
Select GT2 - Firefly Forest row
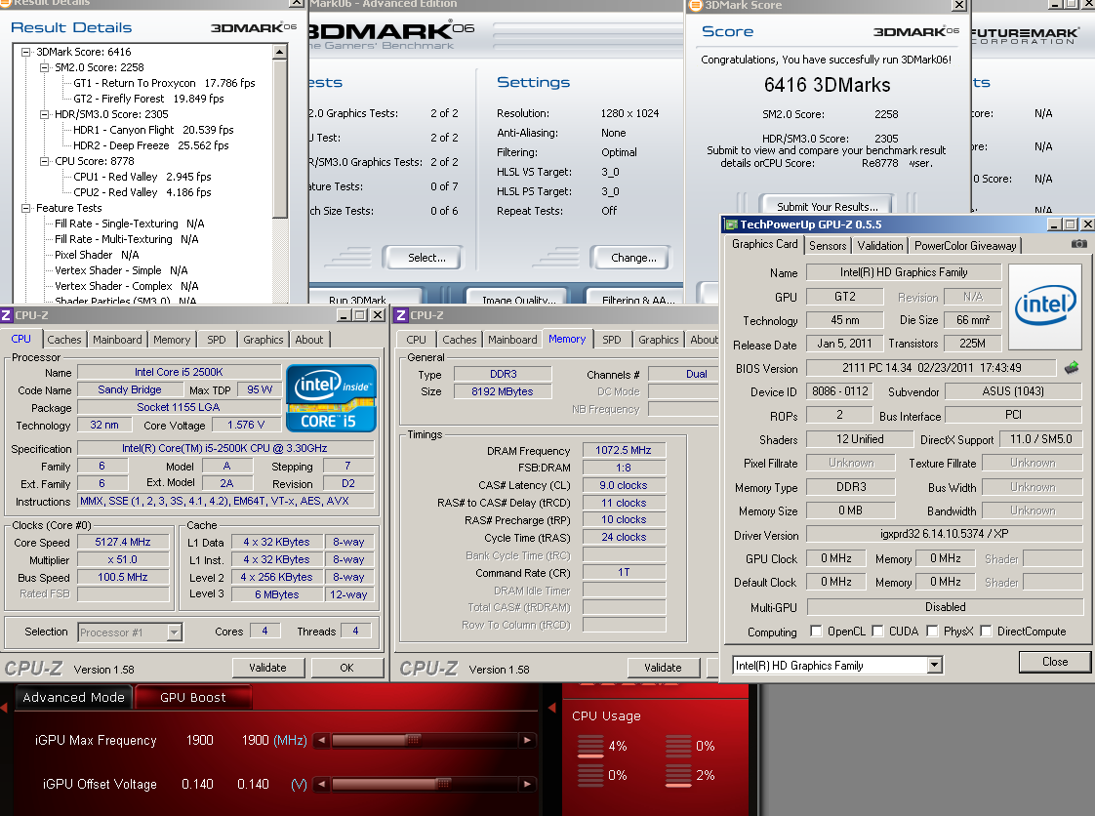tap(148, 99)
